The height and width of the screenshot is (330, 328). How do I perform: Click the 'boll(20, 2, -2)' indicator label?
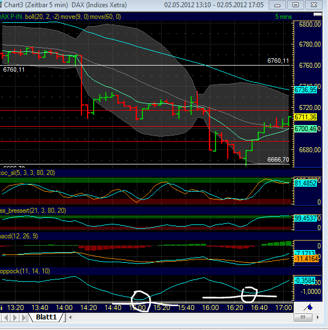(x=42, y=17)
